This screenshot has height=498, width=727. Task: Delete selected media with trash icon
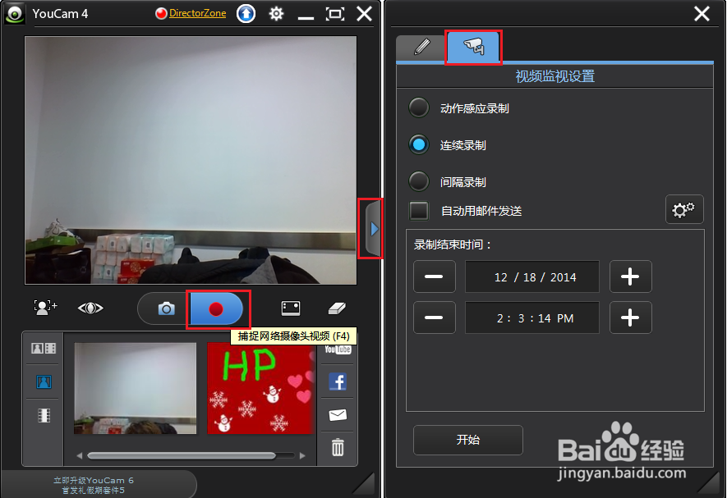pos(338,447)
